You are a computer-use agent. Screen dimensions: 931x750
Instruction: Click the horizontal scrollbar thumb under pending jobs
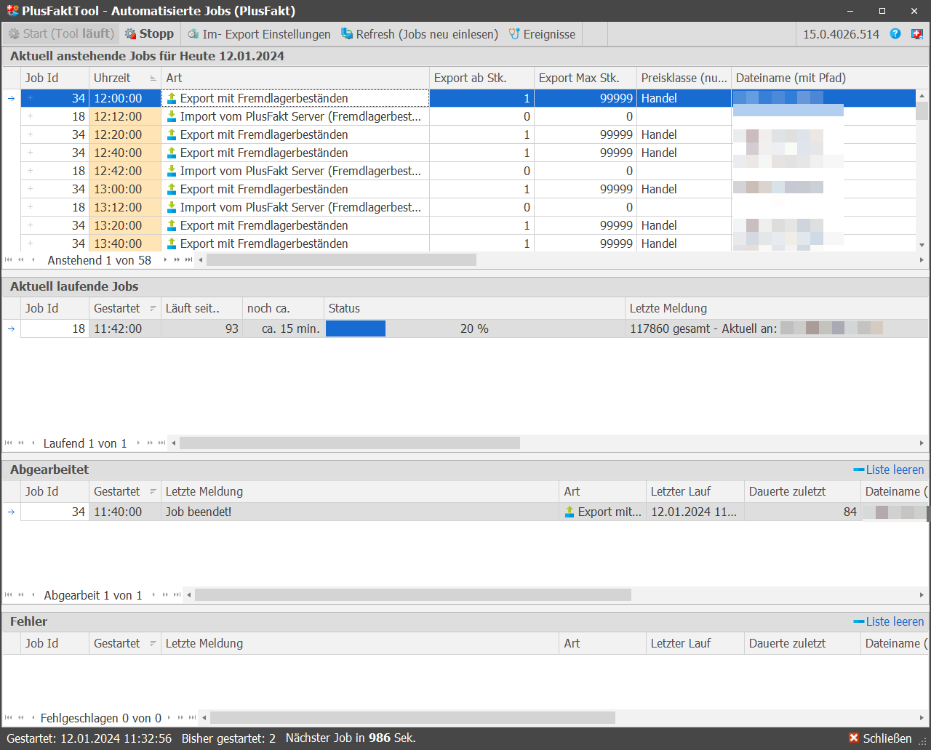click(341, 259)
